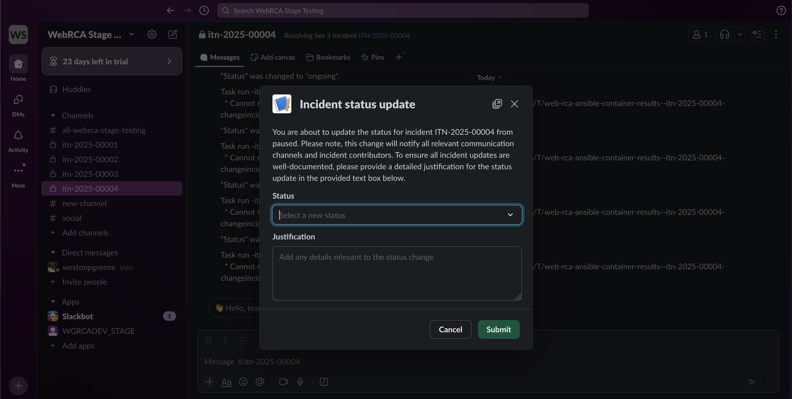Open the compose new message icon

coord(173,34)
